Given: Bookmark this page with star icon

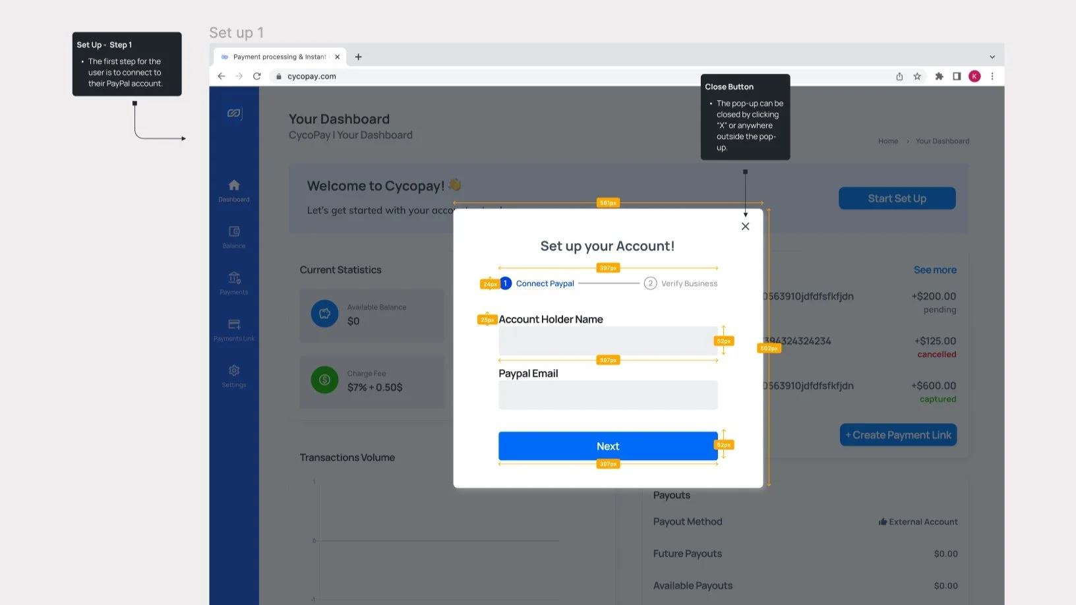Looking at the screenshot, I should (917, 76).
